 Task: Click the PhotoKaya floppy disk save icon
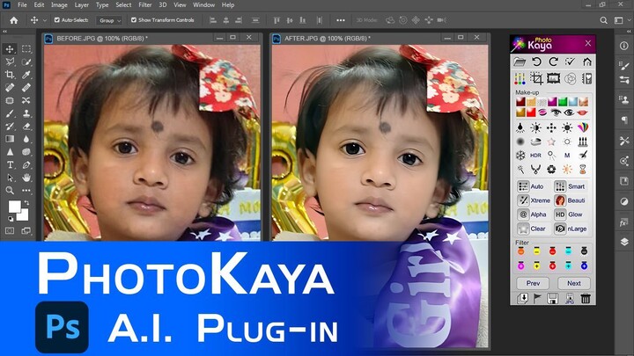[553, 298]
